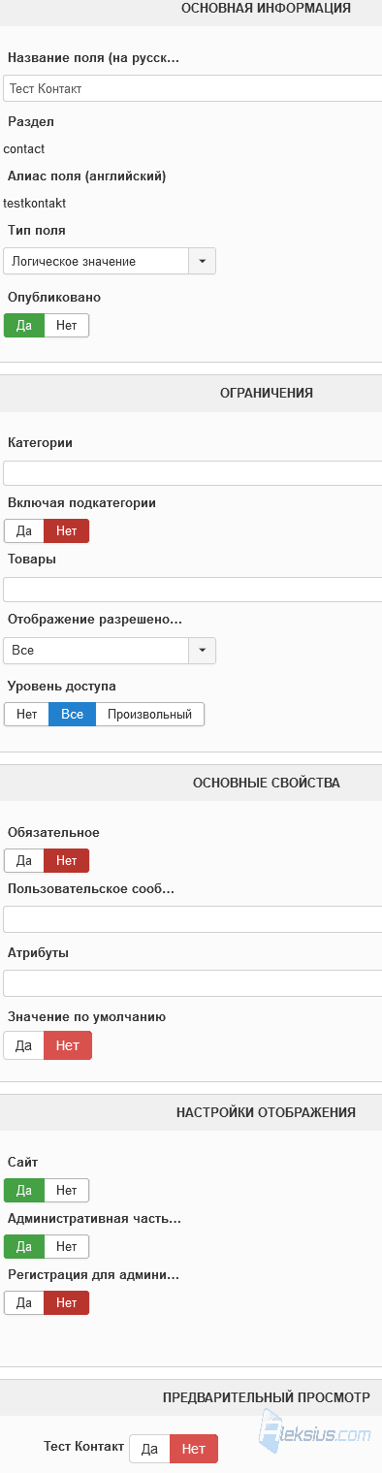Image resolution: width=382 pixels, height=1473 pixels.
Task: Click the 'Категории' input field
Action: click(192, 473)
